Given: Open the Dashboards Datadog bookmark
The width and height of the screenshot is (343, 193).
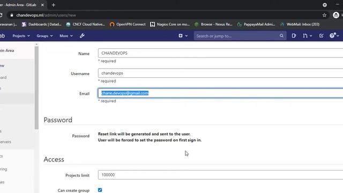Looking at the screenshot, I should (42, 24).
